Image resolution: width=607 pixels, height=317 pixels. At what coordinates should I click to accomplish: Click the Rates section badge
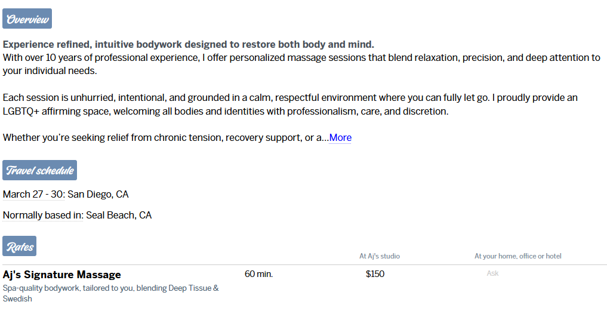coord(20,247)
